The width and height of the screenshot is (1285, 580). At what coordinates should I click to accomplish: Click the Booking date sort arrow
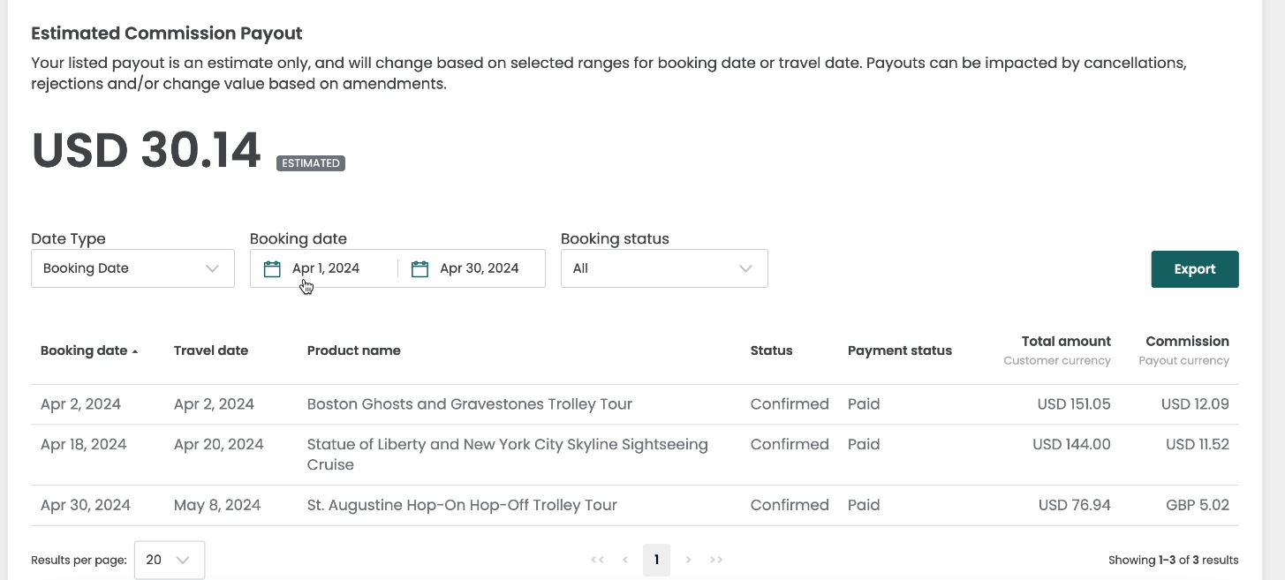tap(135, 351)
